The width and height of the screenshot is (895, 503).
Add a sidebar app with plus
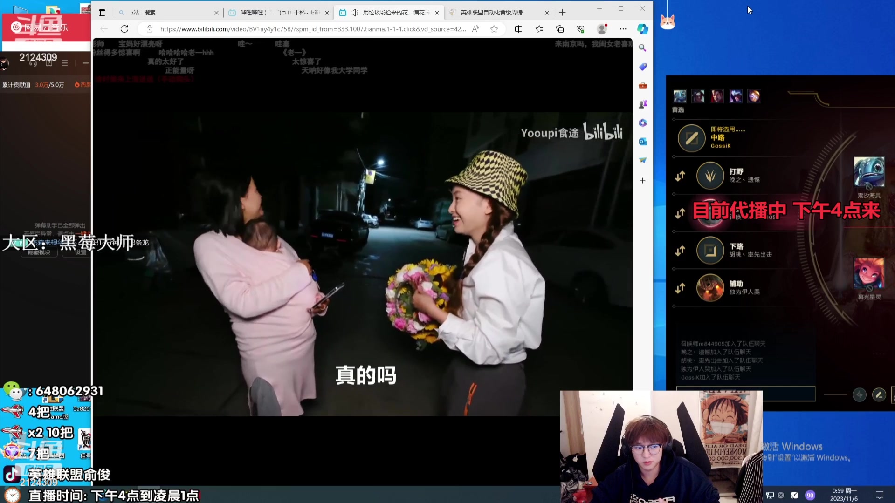[642, 180]
